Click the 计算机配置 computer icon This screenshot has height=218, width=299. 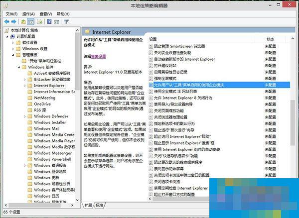[x=12, y=36]
